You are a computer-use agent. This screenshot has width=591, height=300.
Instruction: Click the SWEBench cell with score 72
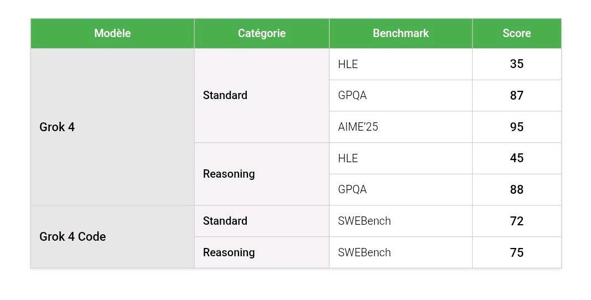(x=364, y=221)
